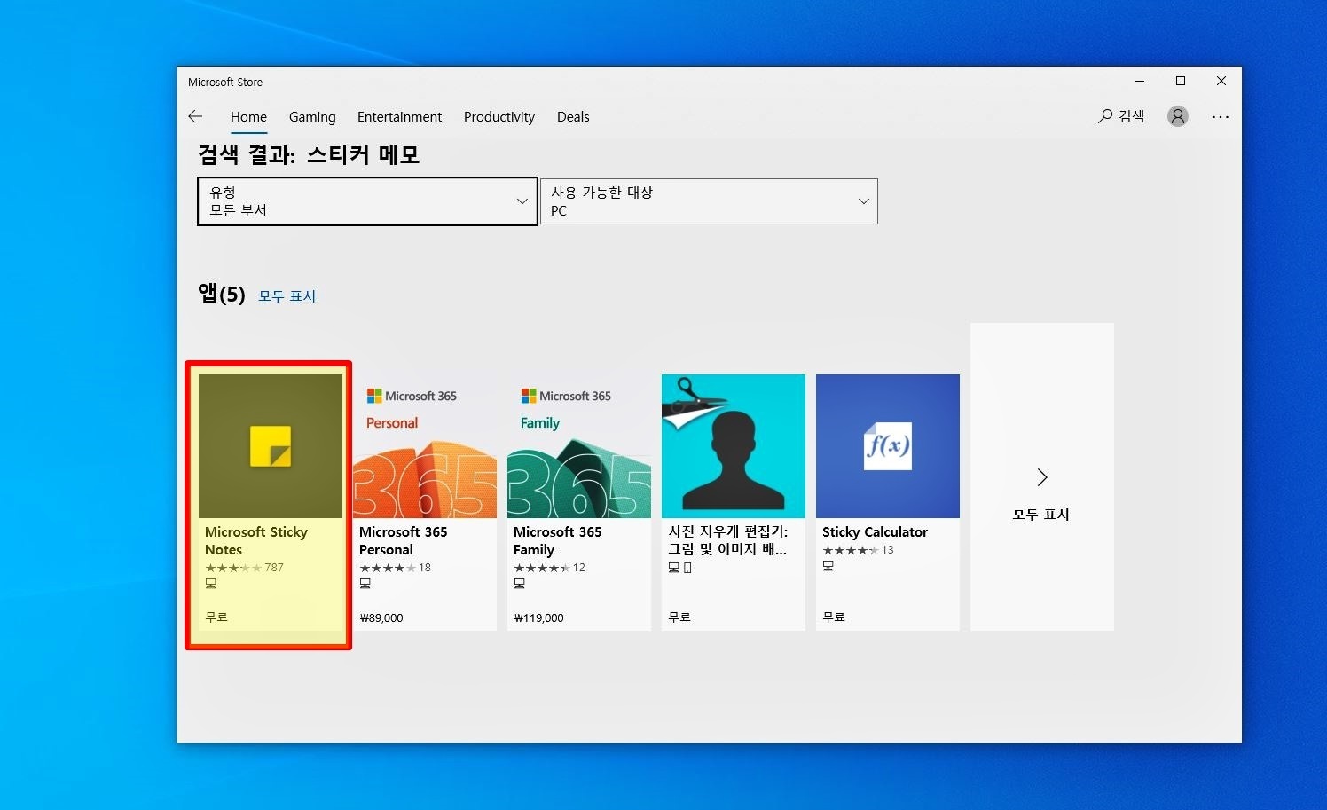Click PC device icon under Microsoft 365 Family

tap(520, 584)
